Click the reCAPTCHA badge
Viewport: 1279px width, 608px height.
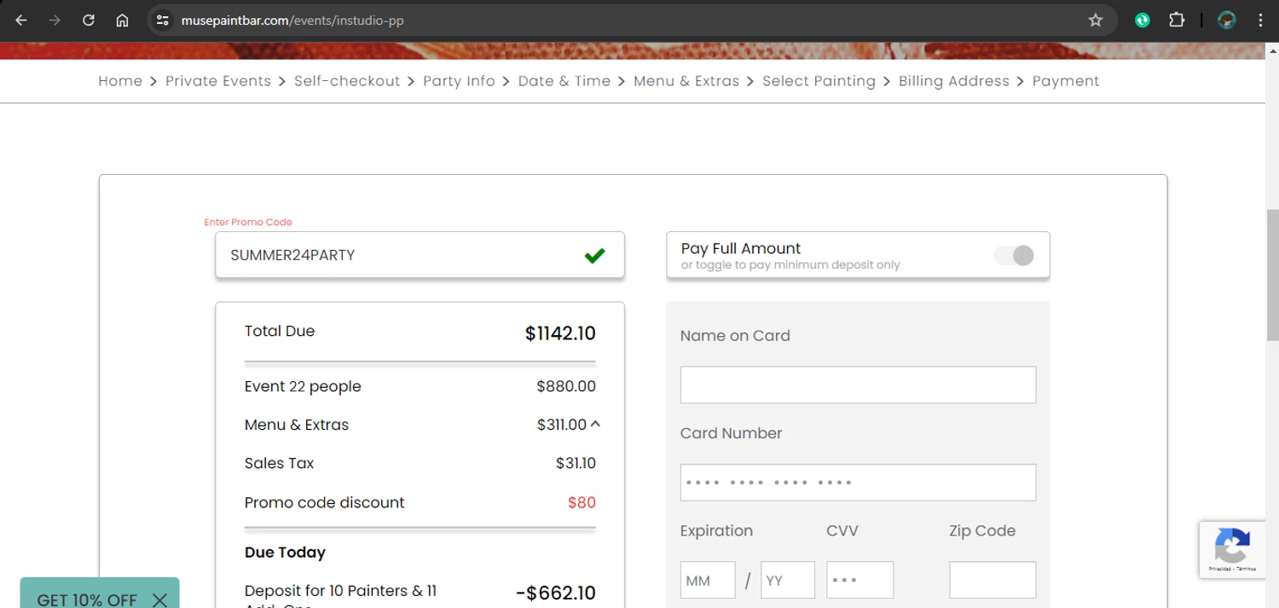tap(1232, 549)
